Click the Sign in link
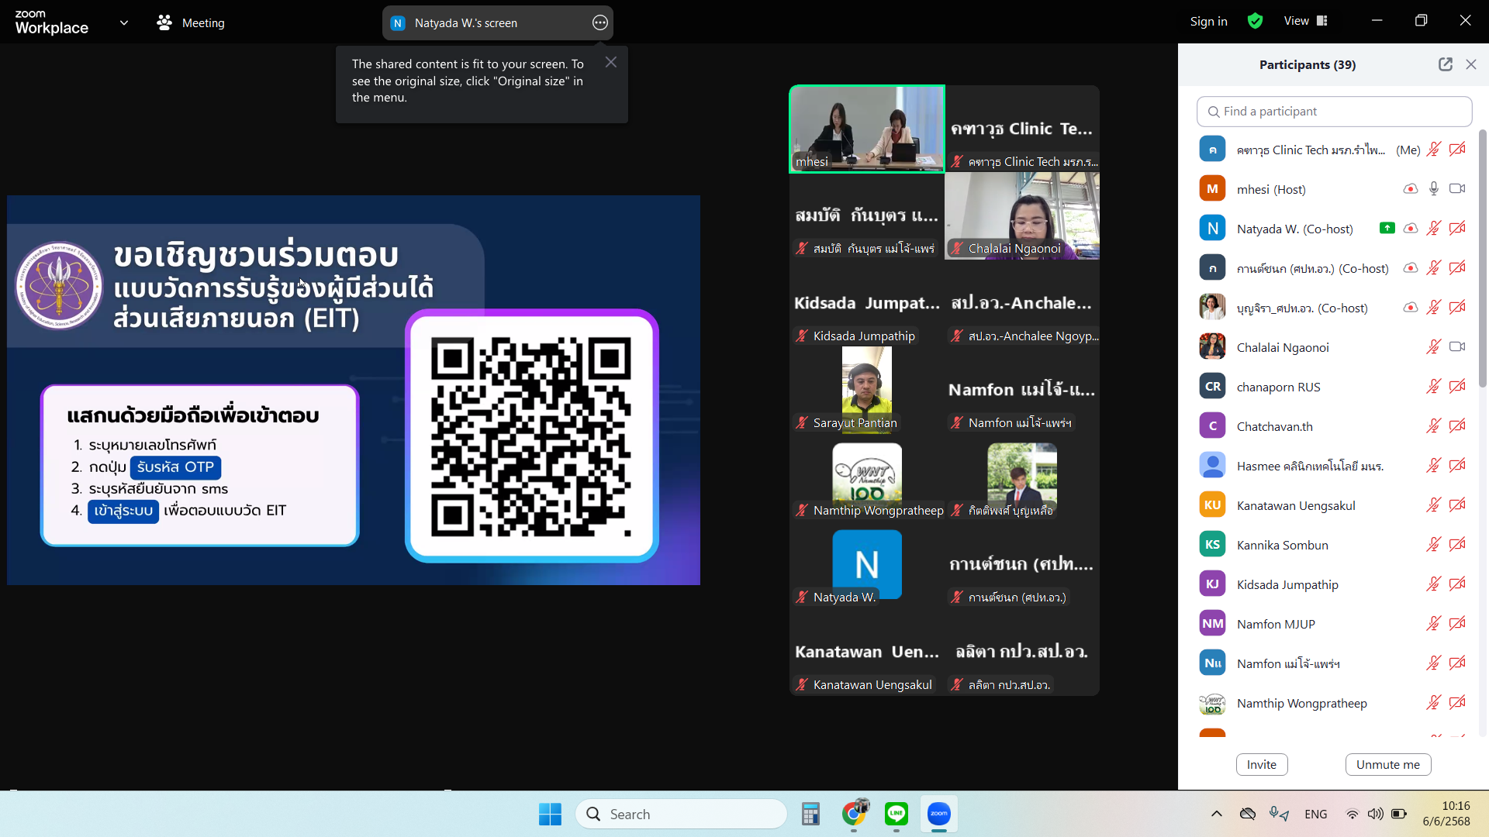 pyautogui.click(x=1208, y=21)
